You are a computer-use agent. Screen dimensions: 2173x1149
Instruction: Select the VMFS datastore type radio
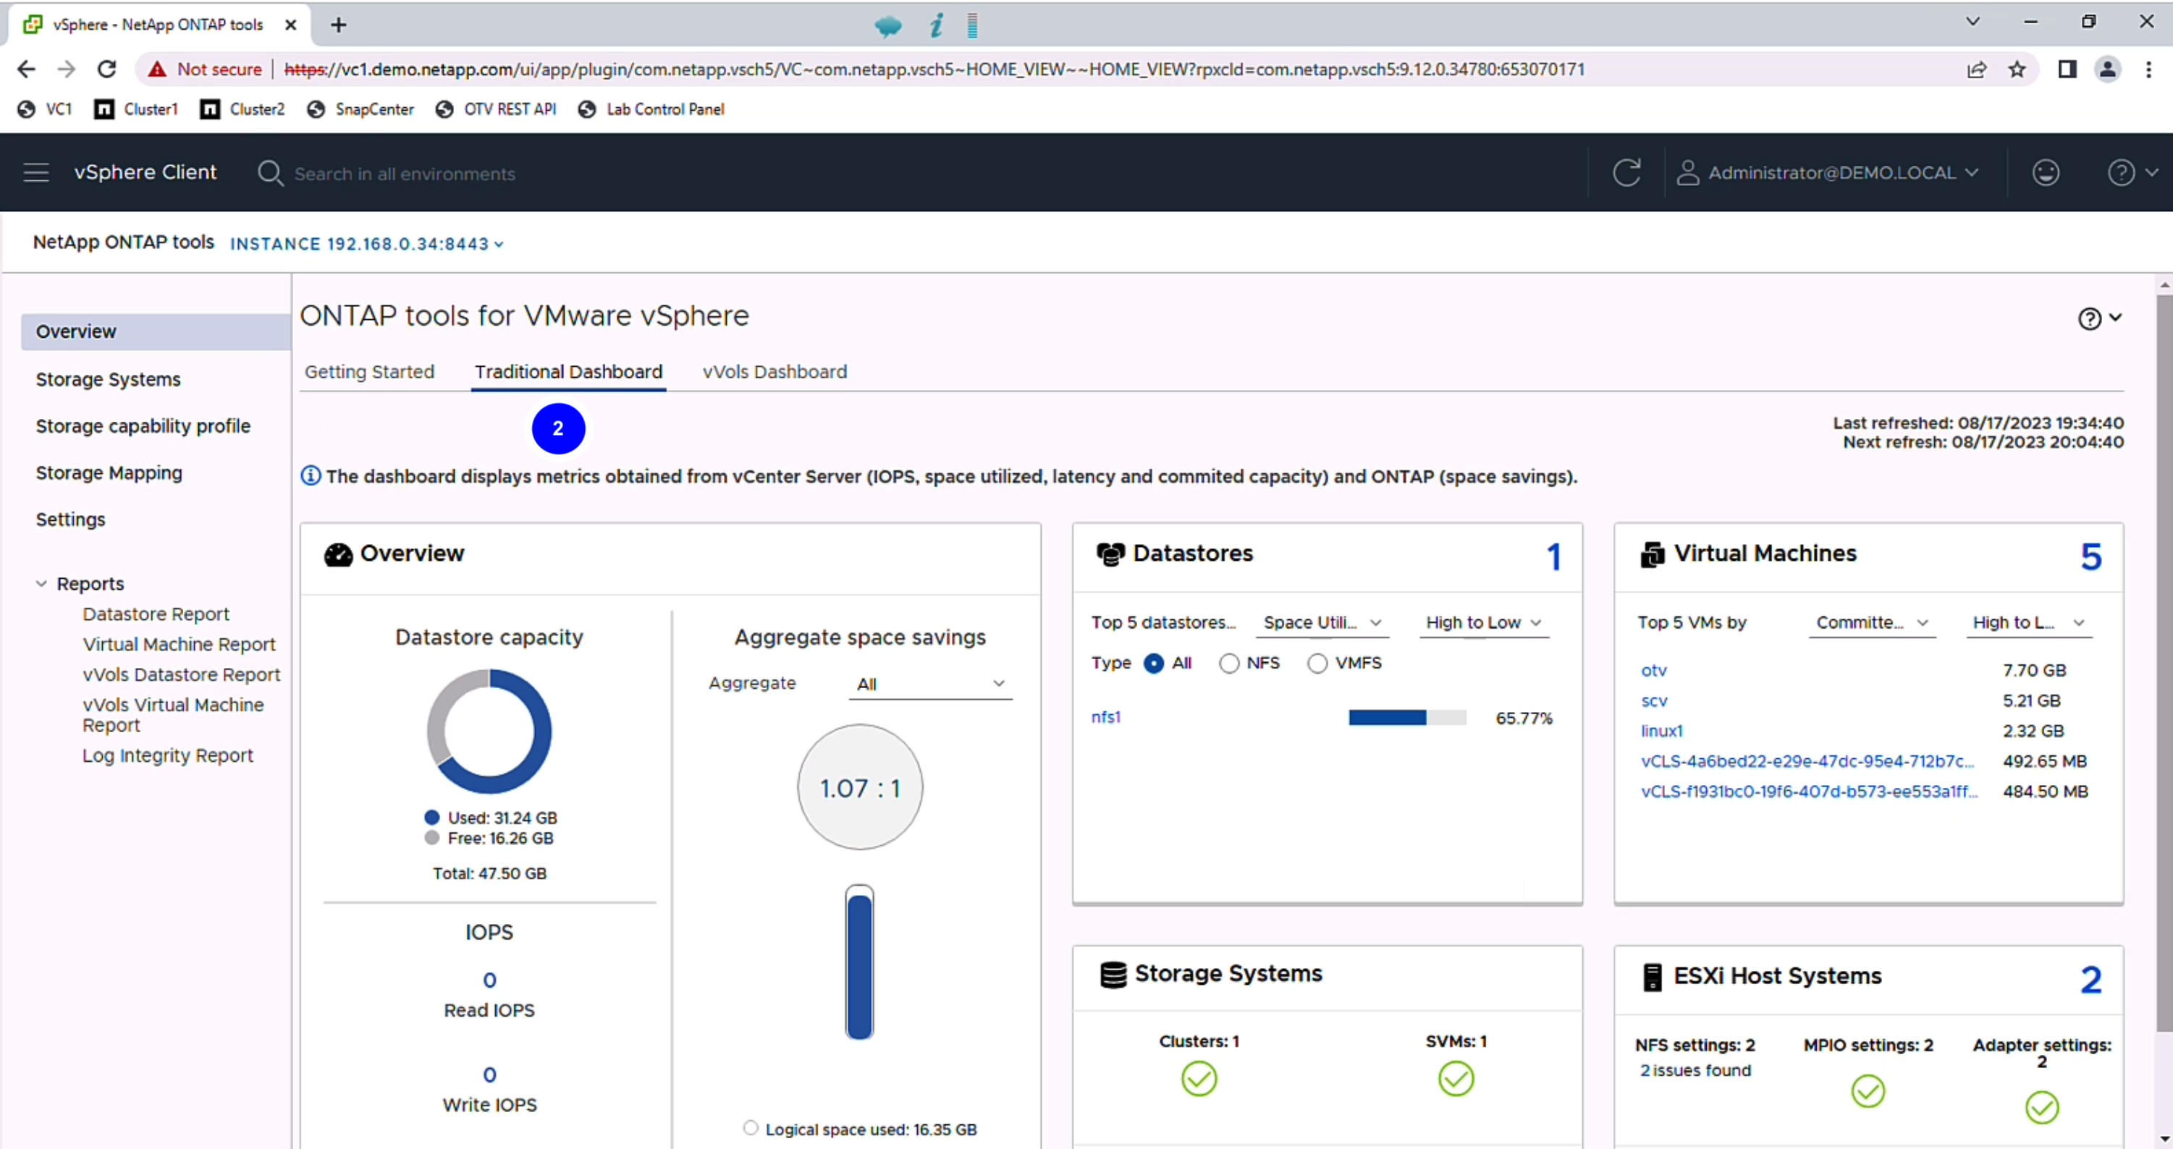pos(1317,663)
